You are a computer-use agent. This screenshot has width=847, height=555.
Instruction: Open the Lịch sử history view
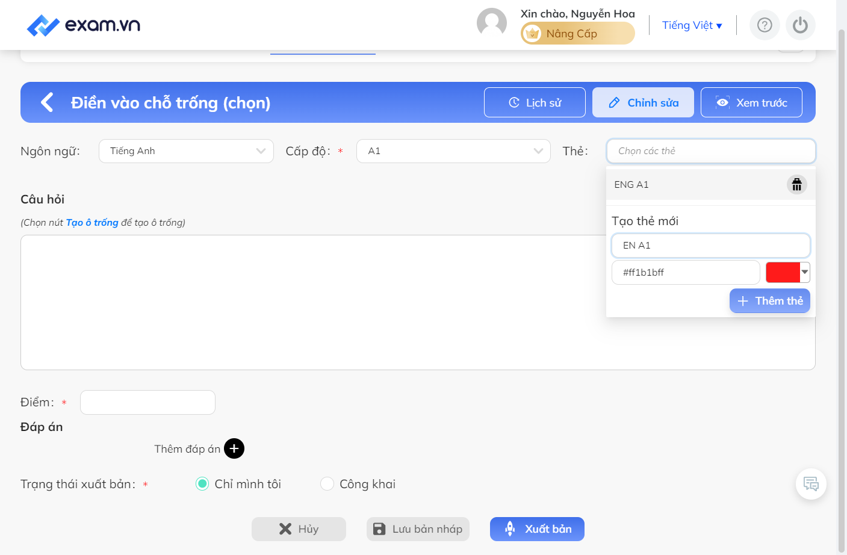pyautogui.click(x=535, y=102)
